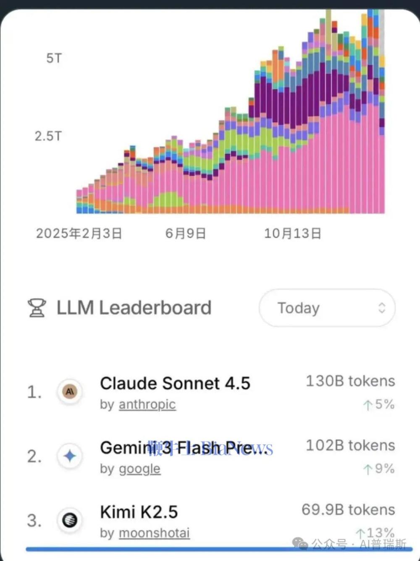
Task: Open the Today time range dropdown
Action: point(327,308)
